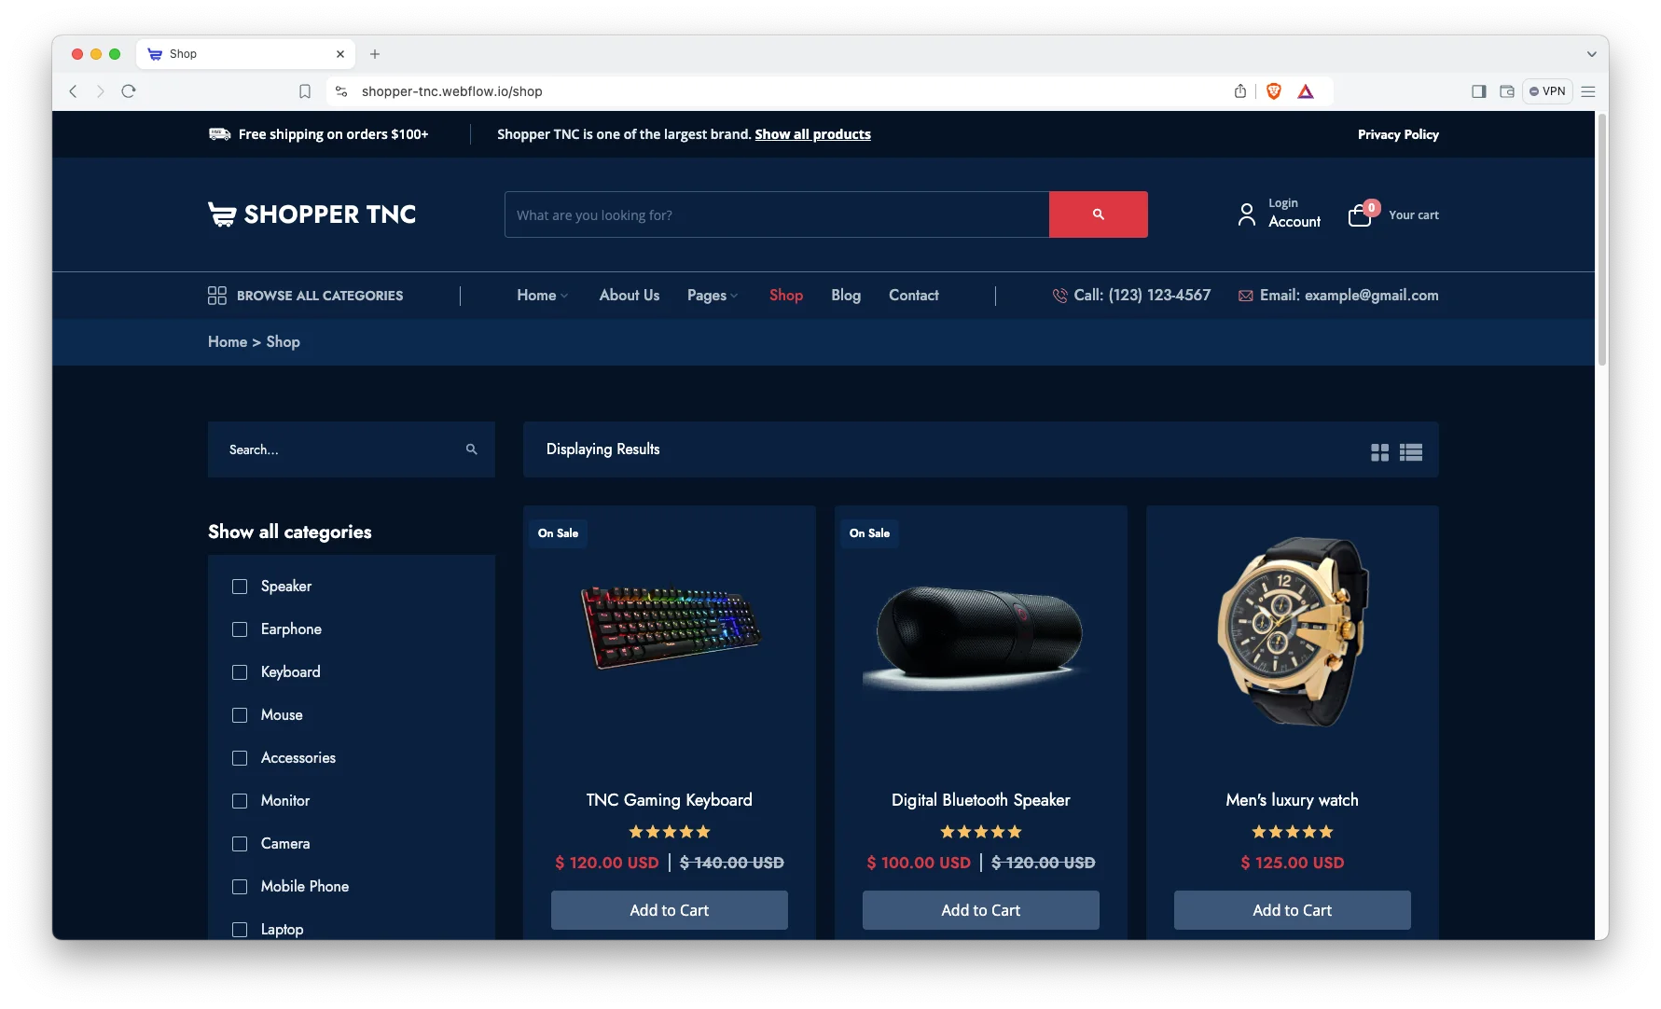Open the shopping cart bag icon

pyautogui.click(x=1360, y=216)
